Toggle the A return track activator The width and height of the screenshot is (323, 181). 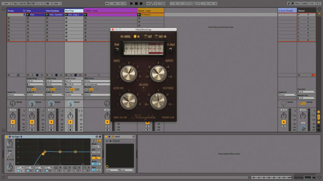tap(284, 122)
